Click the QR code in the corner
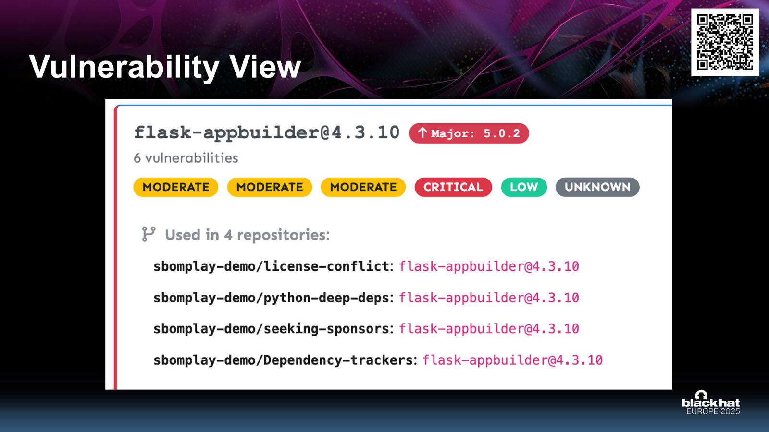This screenshot has width=769, height=432. pos(725,42)
